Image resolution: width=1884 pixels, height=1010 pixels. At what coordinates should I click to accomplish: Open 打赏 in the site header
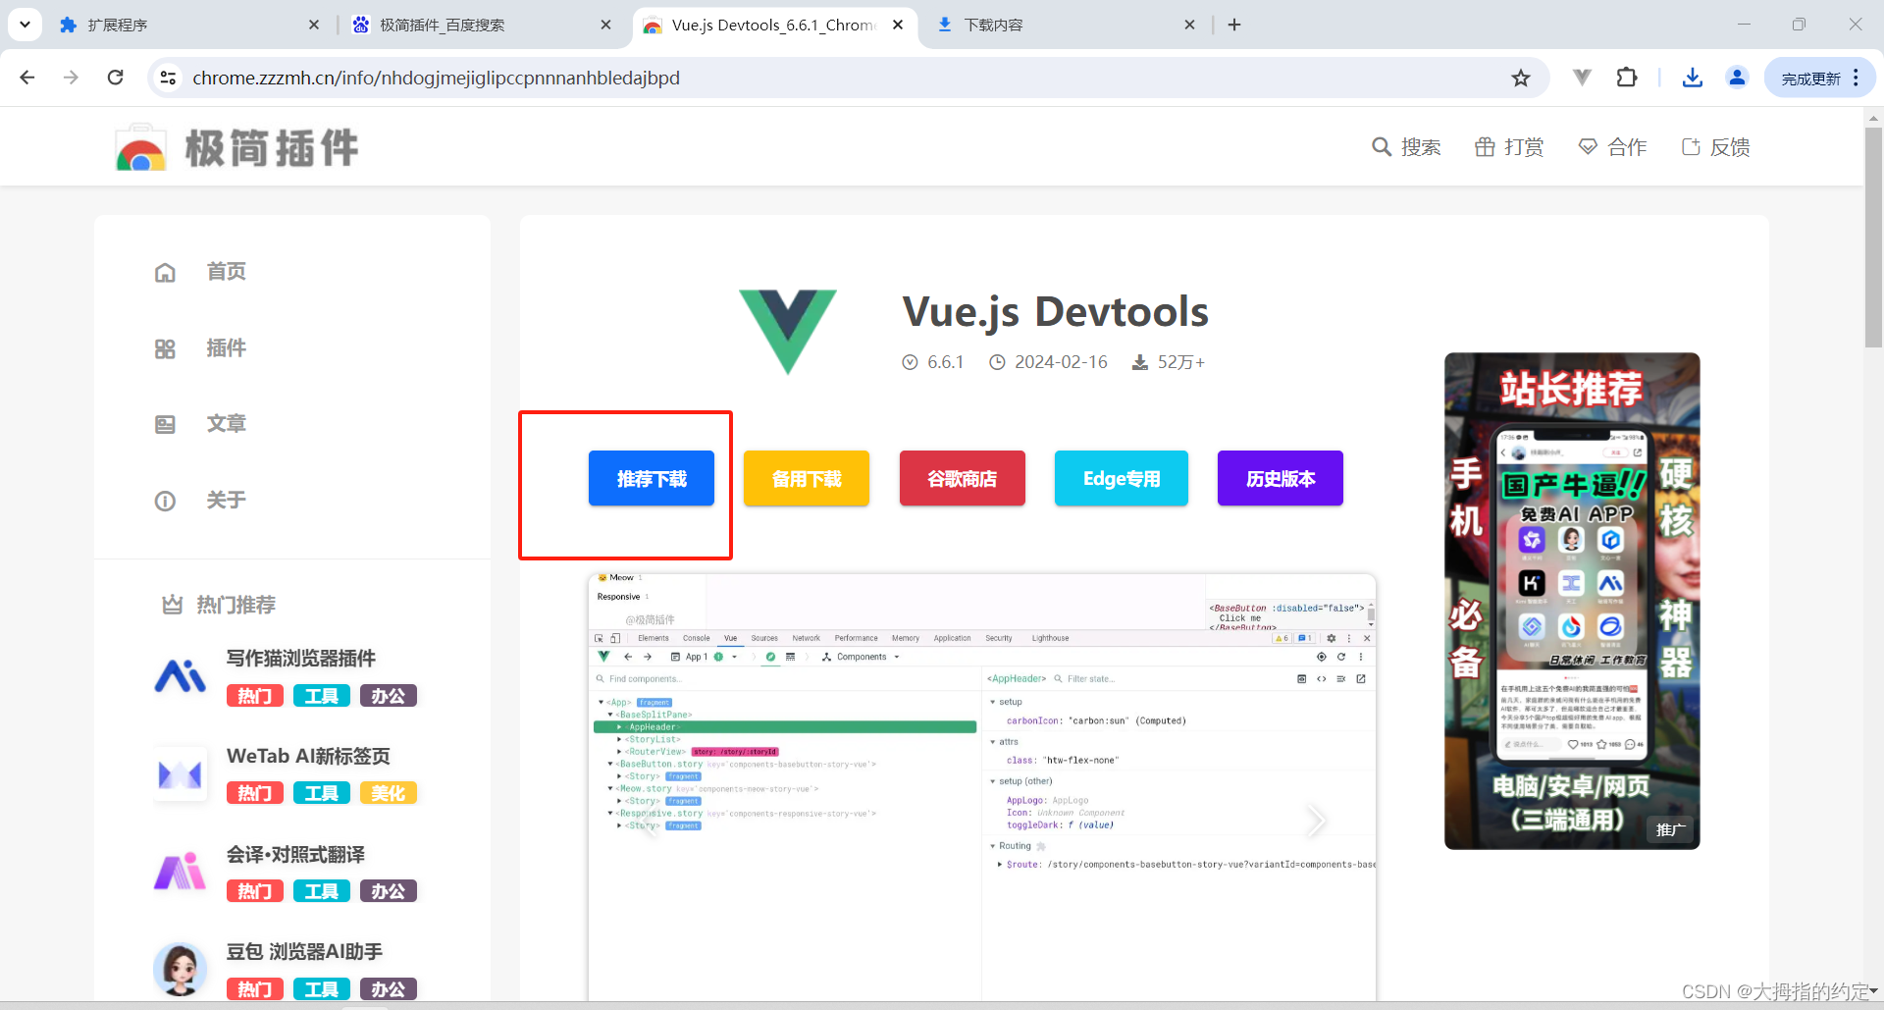[1509, 147]
